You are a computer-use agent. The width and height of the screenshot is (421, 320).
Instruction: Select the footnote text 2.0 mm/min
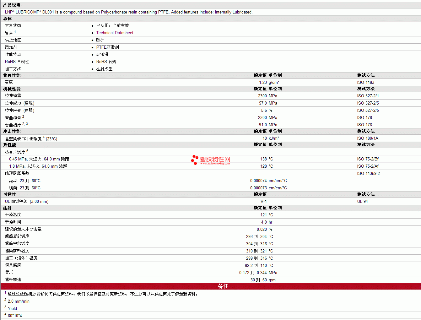pos(19,301)
